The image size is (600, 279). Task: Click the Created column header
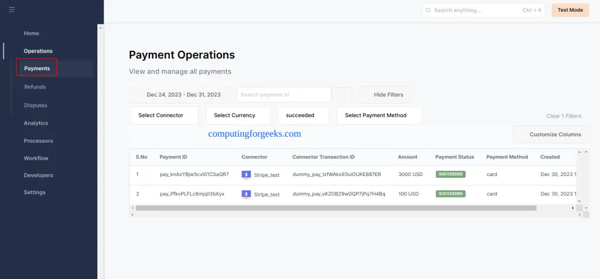(550, 157)
